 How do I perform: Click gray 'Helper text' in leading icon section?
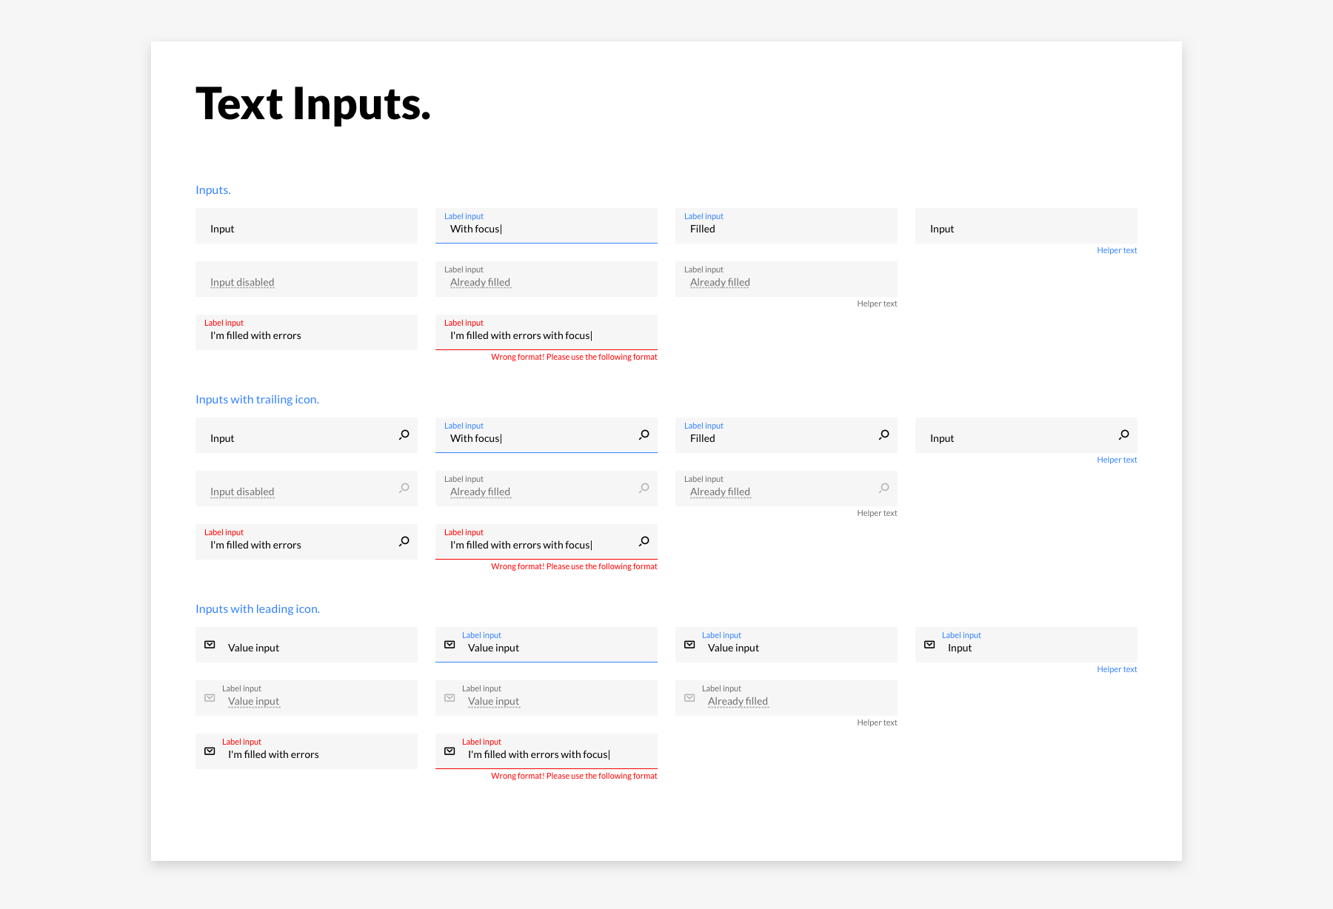click(877, 722)
